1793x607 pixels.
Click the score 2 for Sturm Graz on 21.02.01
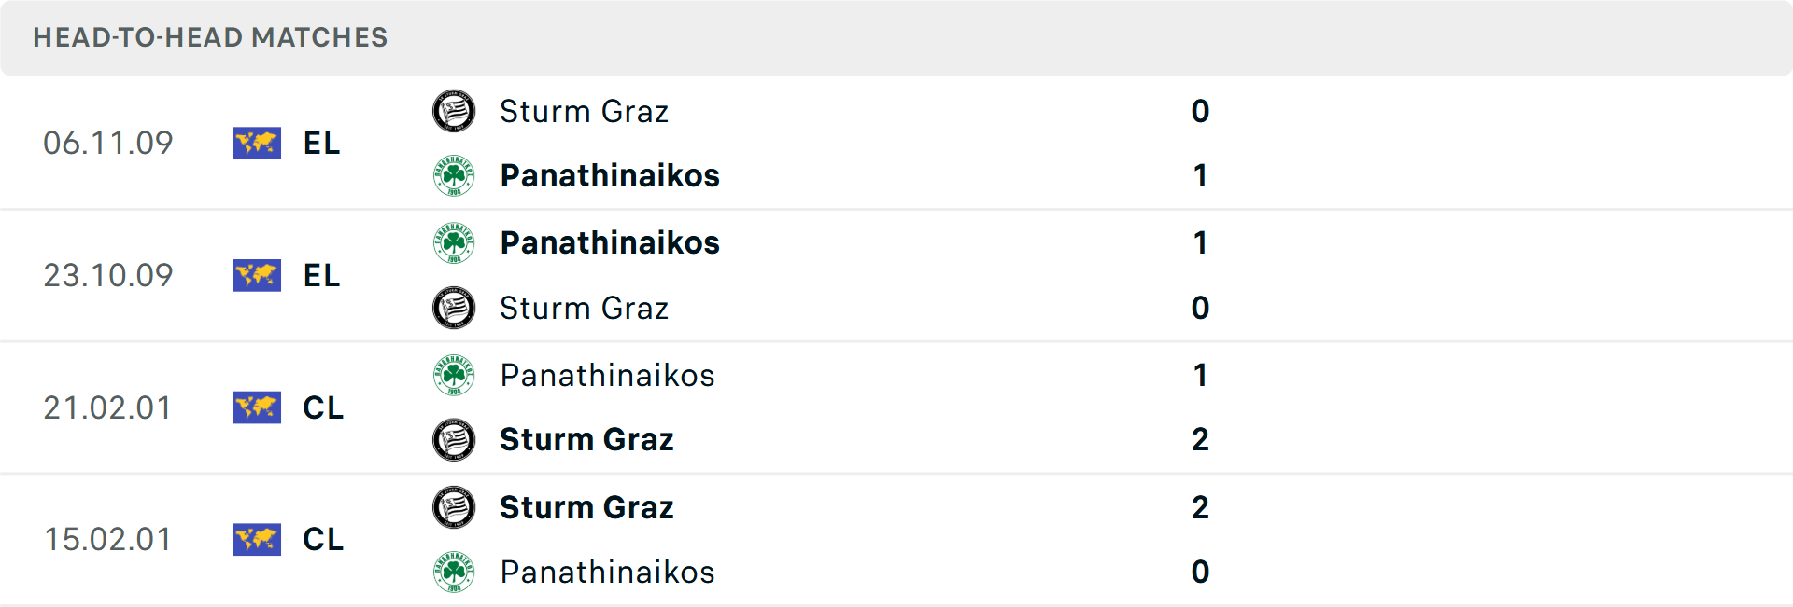1201,440
